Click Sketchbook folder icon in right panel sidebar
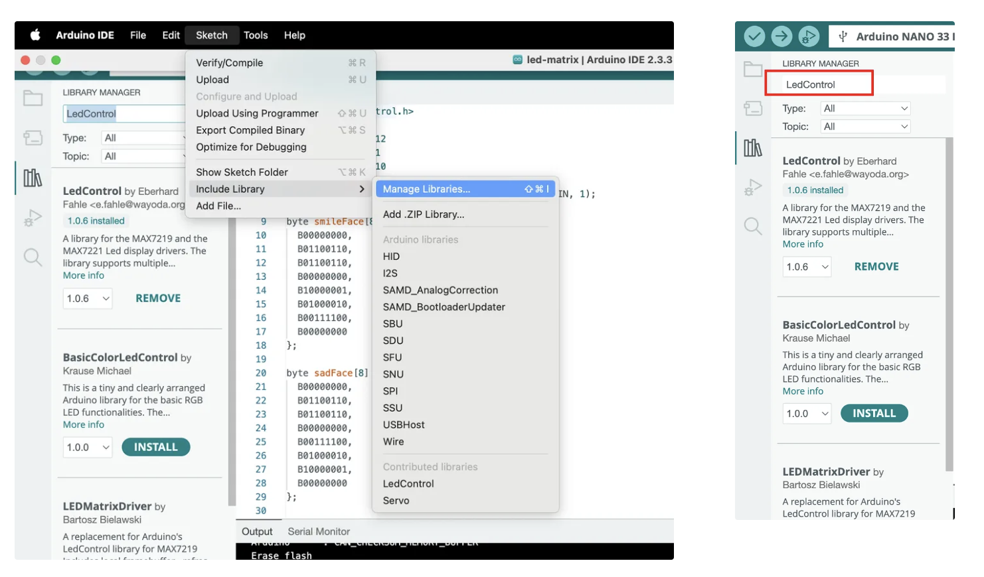This screenshot has height=577, width=984. click(x=752, y=69)
